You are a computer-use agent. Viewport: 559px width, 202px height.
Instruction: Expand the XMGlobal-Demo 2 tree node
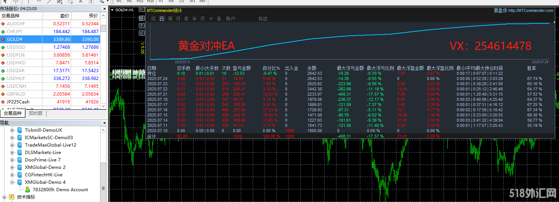[x=12, y=167]
